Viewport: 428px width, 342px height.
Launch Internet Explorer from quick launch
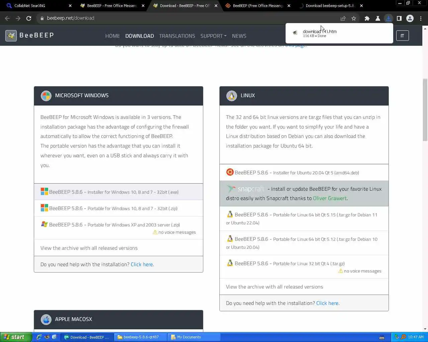click(39, 337)
